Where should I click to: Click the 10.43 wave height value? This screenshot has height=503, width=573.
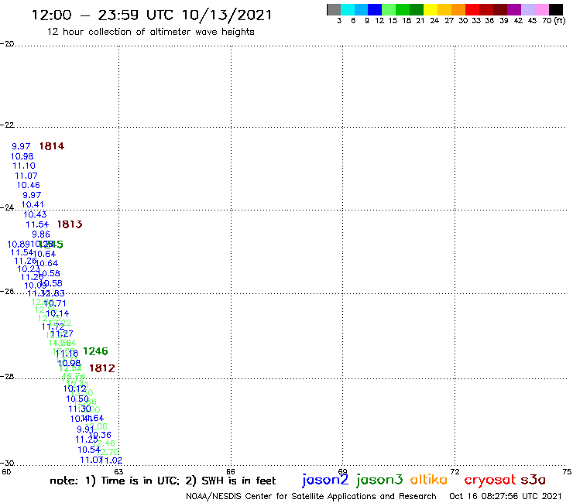click(35, 214)
